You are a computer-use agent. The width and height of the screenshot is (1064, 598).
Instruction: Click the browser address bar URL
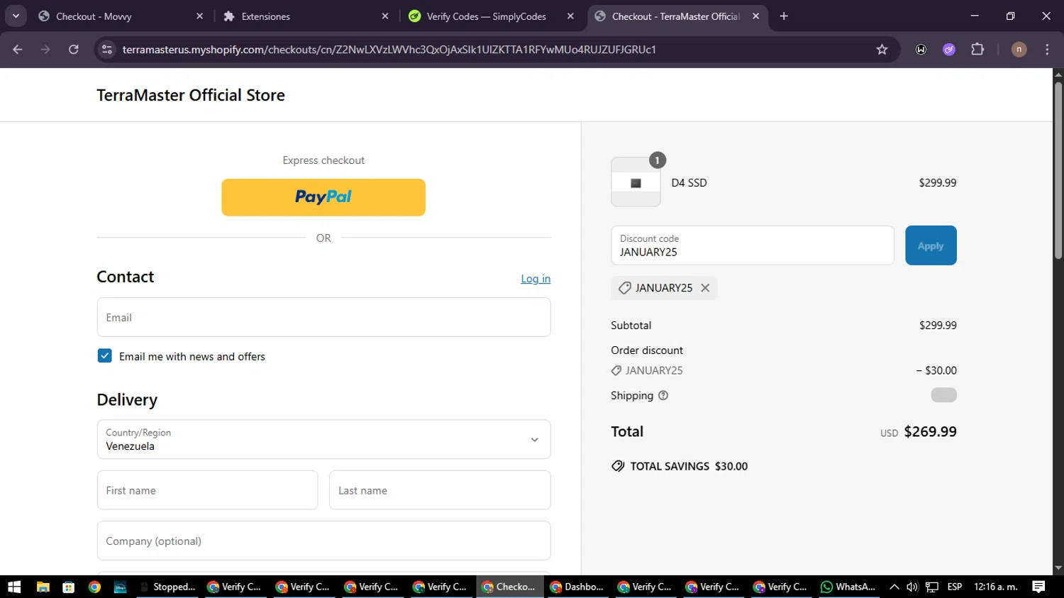pyautogui.click(x=389, y=50)
